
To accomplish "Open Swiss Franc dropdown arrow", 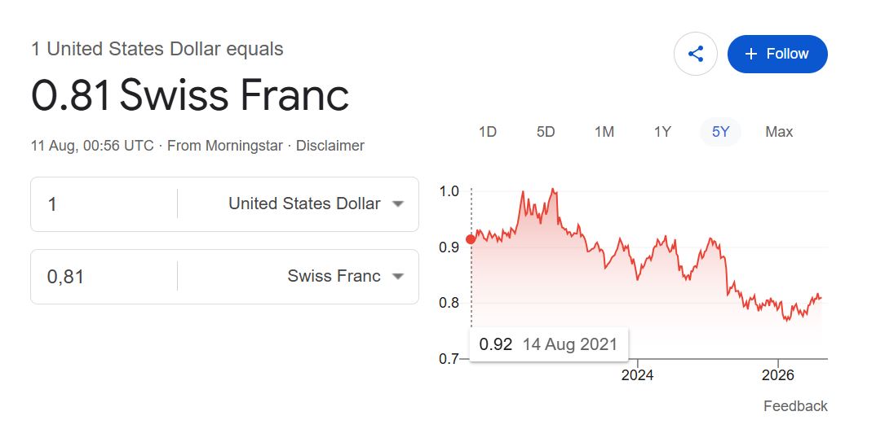I will click(x=398, y=276).
